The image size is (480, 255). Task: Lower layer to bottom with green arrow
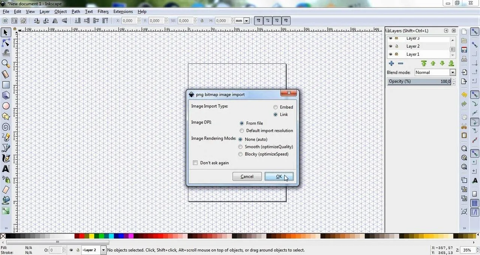[x=451, y=64]
